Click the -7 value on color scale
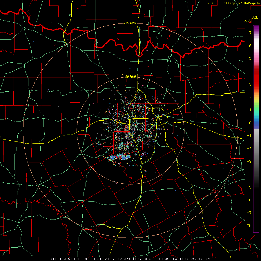This screenshot has height=261, width=261. tap(249, 213)
